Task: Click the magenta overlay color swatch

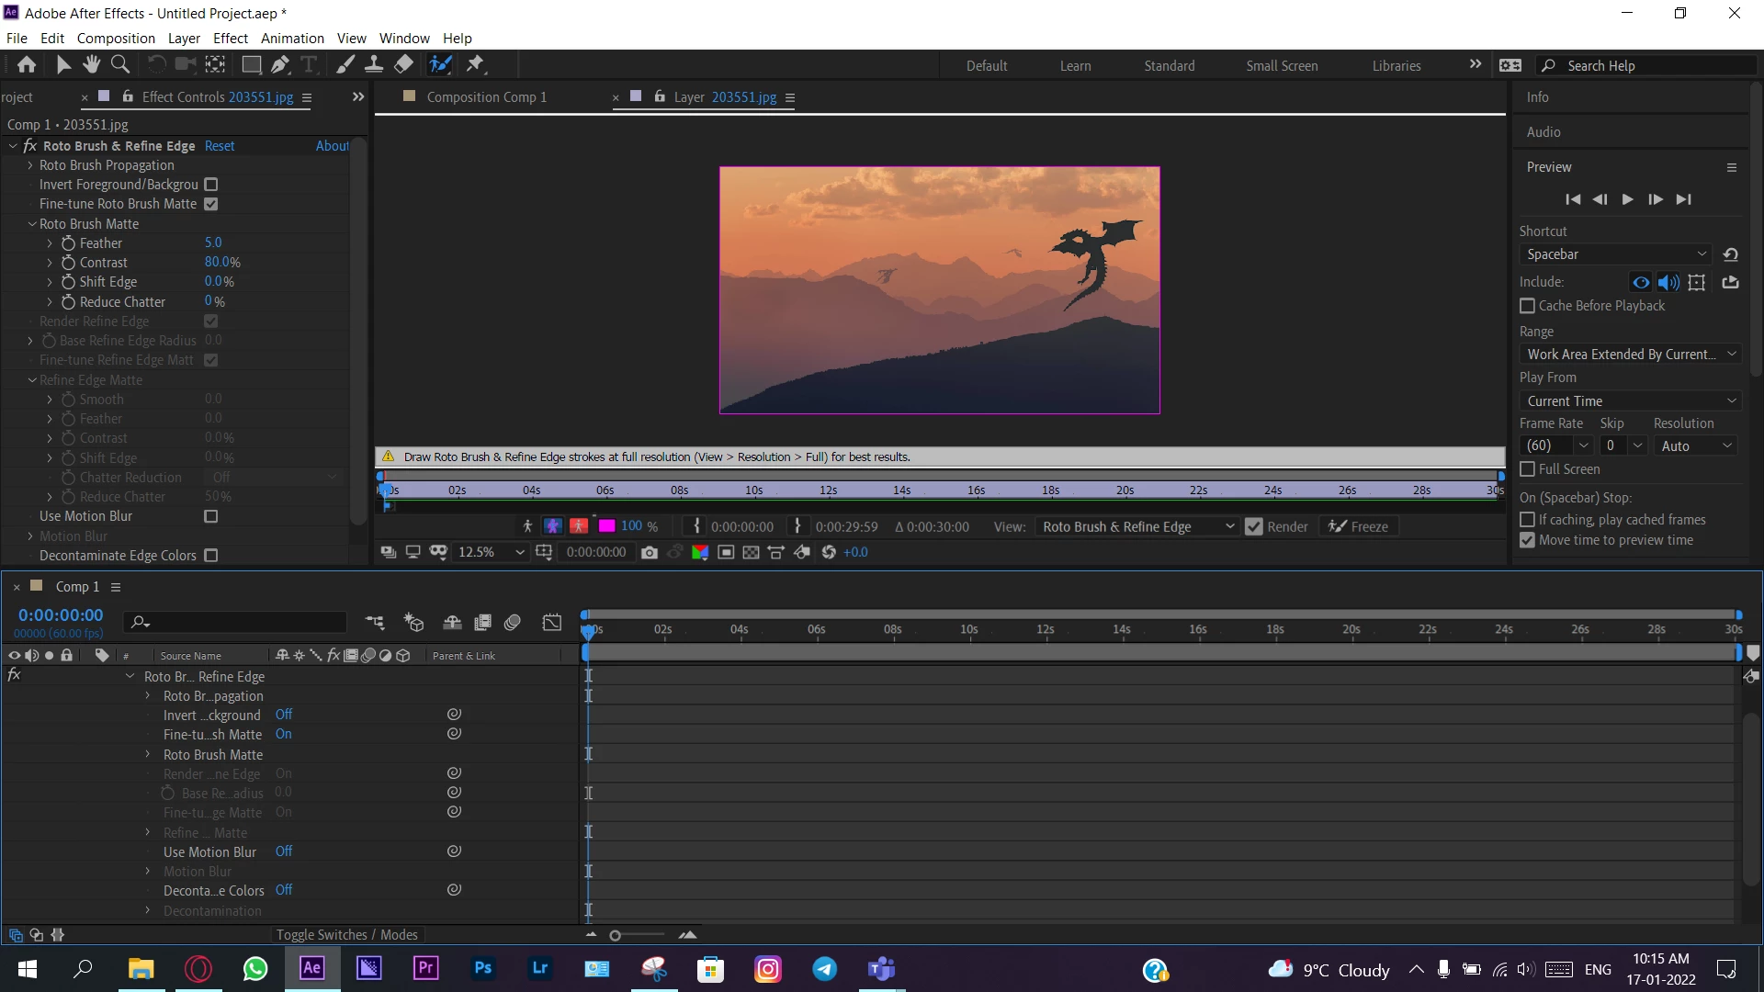Action: pos(606,526)
